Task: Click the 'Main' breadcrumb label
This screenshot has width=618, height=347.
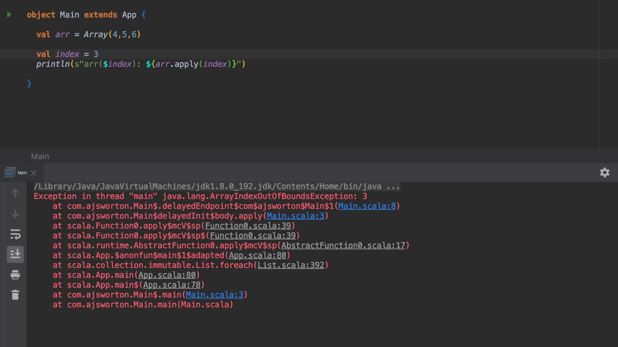Action: (40, 156)
